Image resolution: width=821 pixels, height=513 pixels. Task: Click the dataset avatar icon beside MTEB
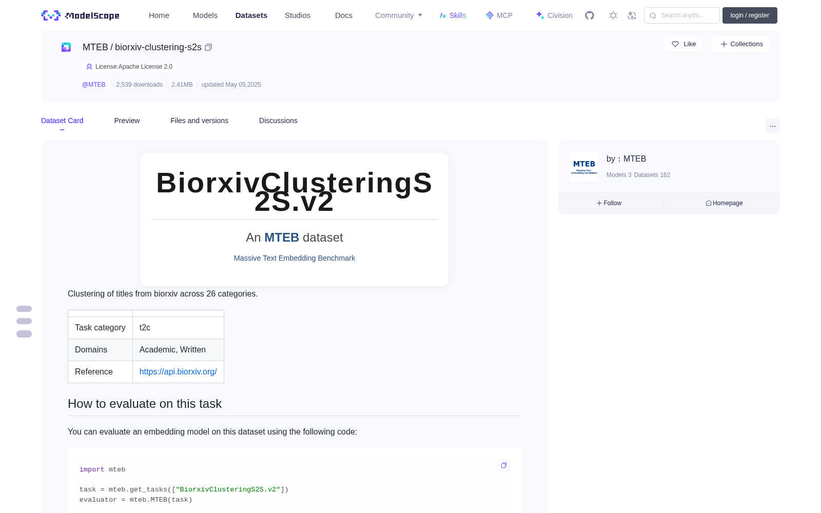point(66,47)
